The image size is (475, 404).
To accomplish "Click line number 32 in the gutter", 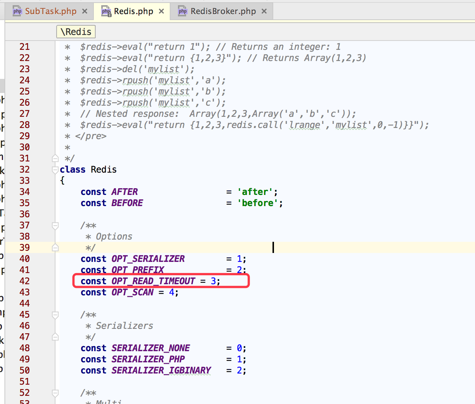I will pyautogui.click(x=25, y=170).
